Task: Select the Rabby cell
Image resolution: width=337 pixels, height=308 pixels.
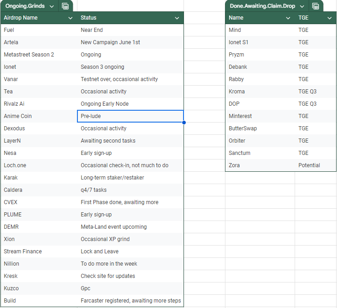Action: pyautogui.click(x=260, y=79)
